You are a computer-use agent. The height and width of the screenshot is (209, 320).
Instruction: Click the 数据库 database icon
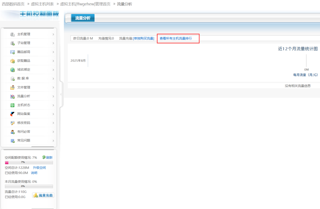click(12, 79)
